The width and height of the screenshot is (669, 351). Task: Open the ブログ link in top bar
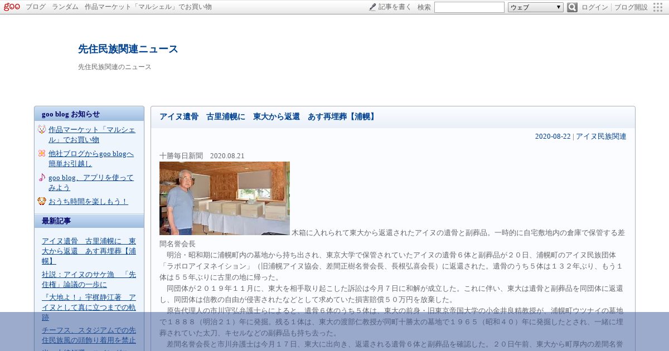pyautogui.click(x=36, y=7)
